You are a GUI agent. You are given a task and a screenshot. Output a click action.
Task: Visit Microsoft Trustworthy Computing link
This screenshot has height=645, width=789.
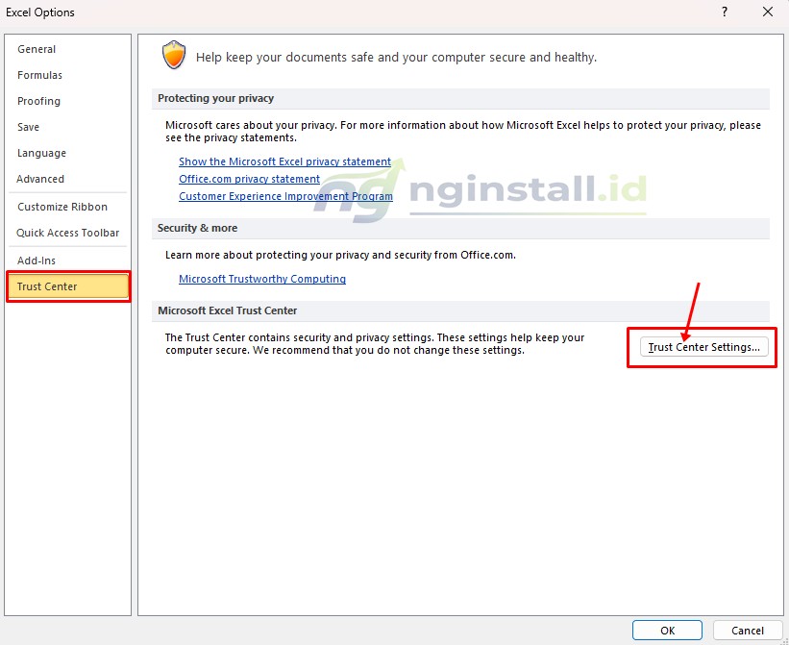pos(262,279)
